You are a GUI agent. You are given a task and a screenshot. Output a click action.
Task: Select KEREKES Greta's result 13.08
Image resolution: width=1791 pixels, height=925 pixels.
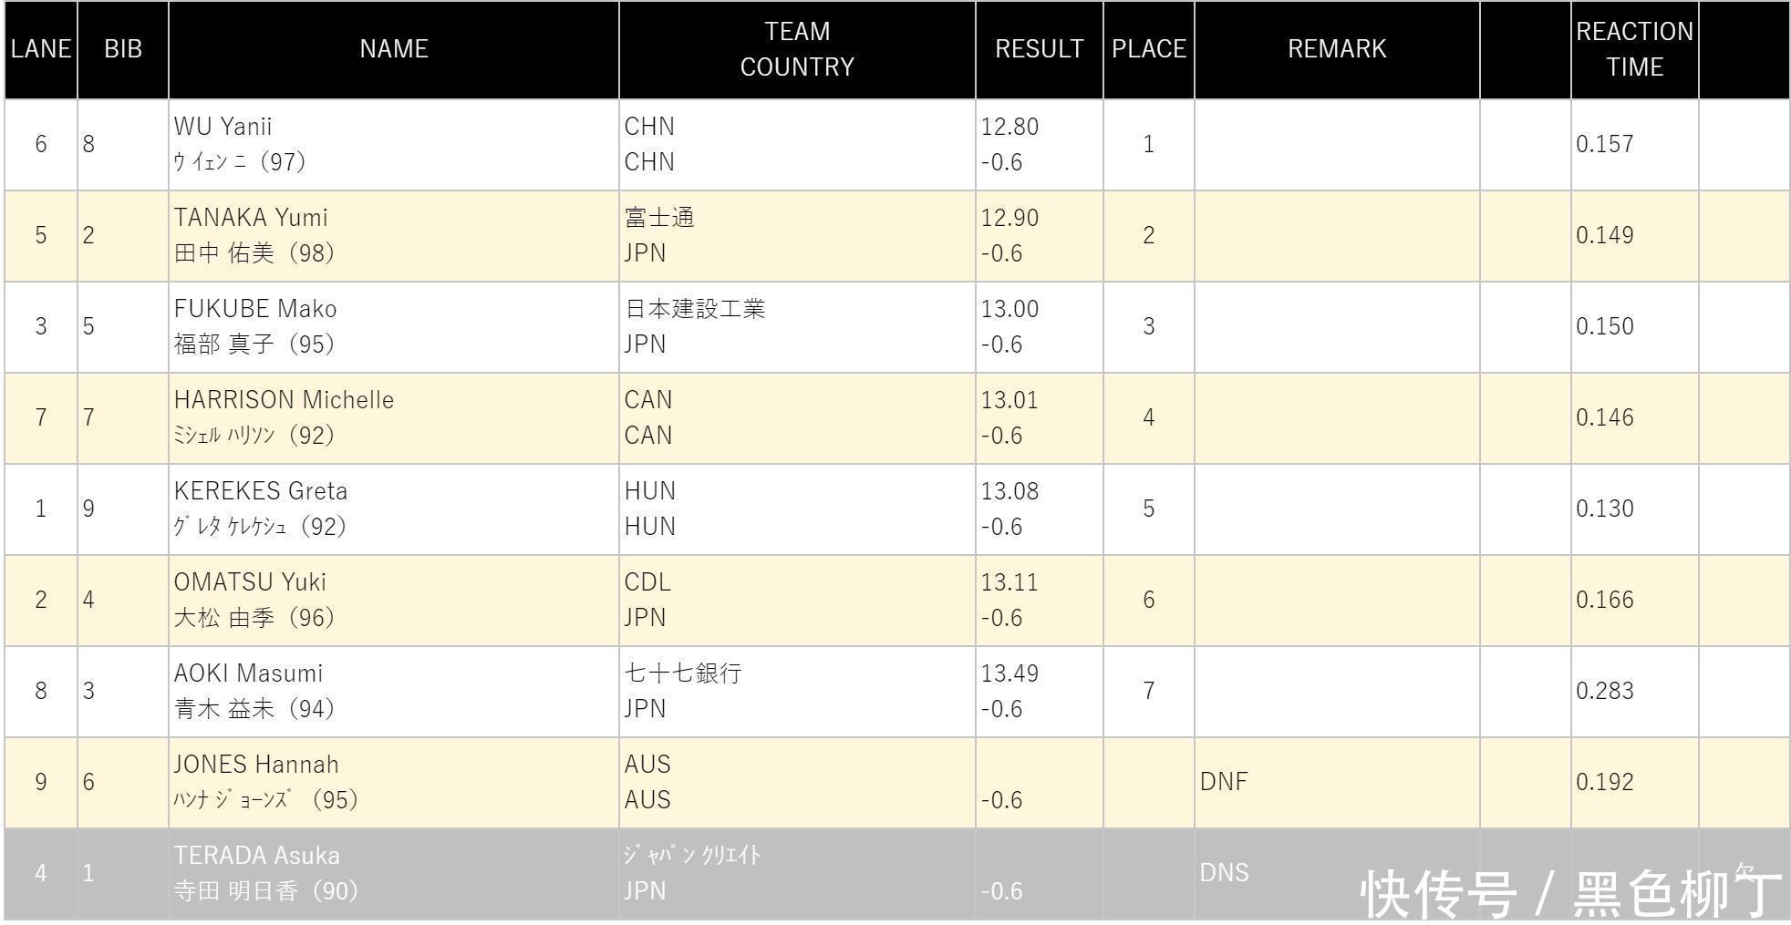1009,491
